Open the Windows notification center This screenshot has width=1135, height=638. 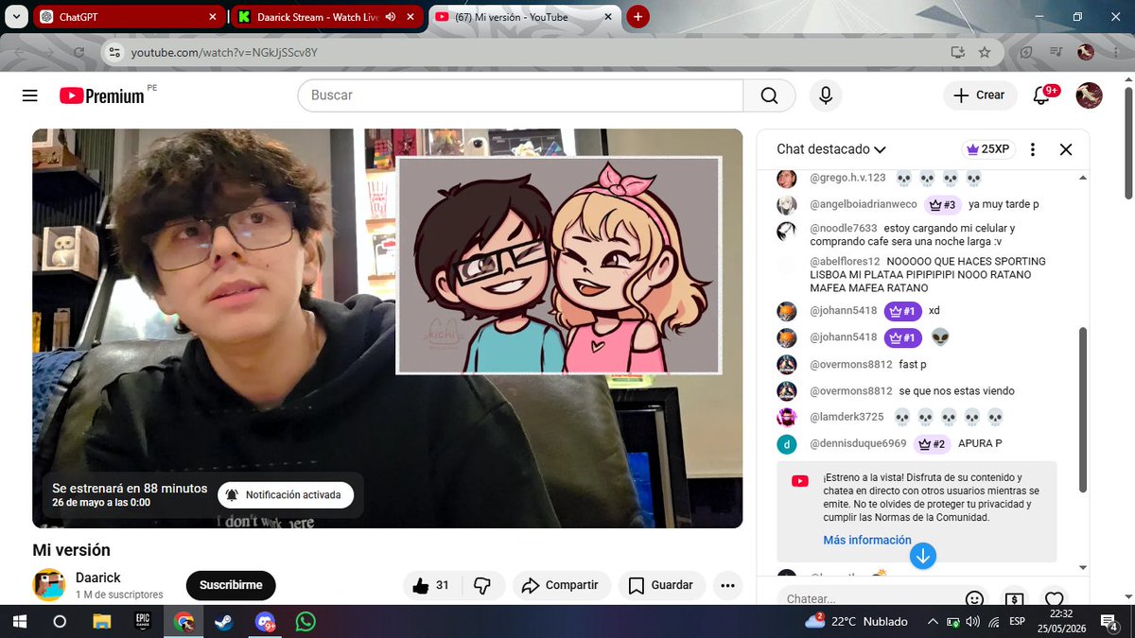point(1110,621)
